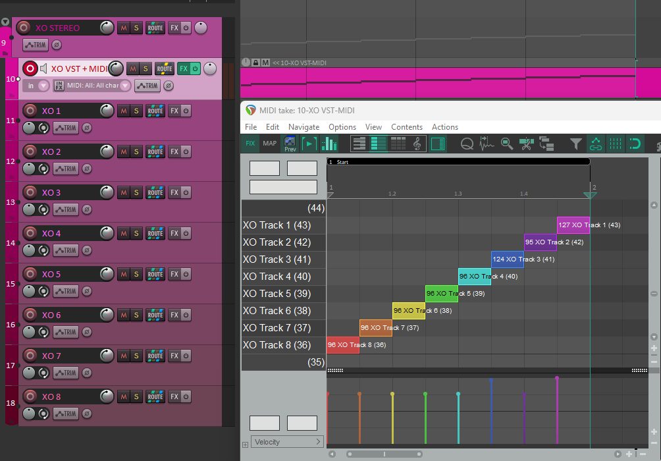This screenshot has height=461, width=661.
Task: Solo the XO 8 track
Action: tap(136, 396)
